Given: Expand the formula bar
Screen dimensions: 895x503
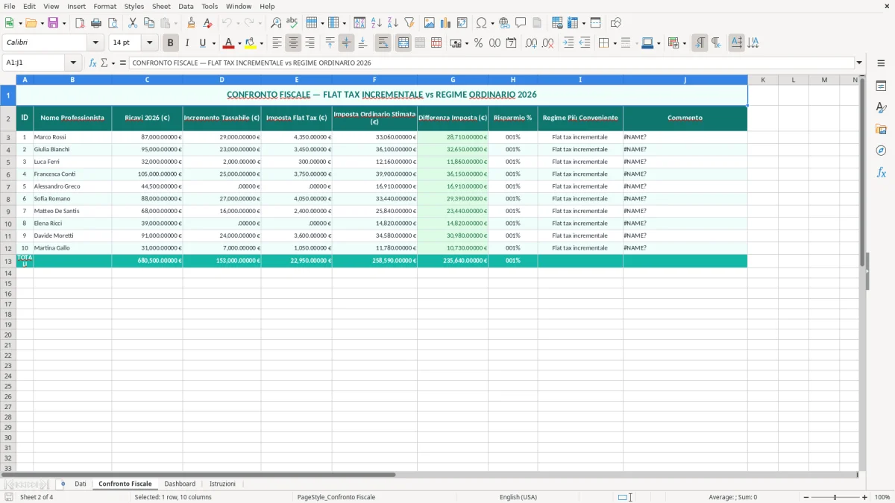Looking at the screenshot, I should click(859, 63).
